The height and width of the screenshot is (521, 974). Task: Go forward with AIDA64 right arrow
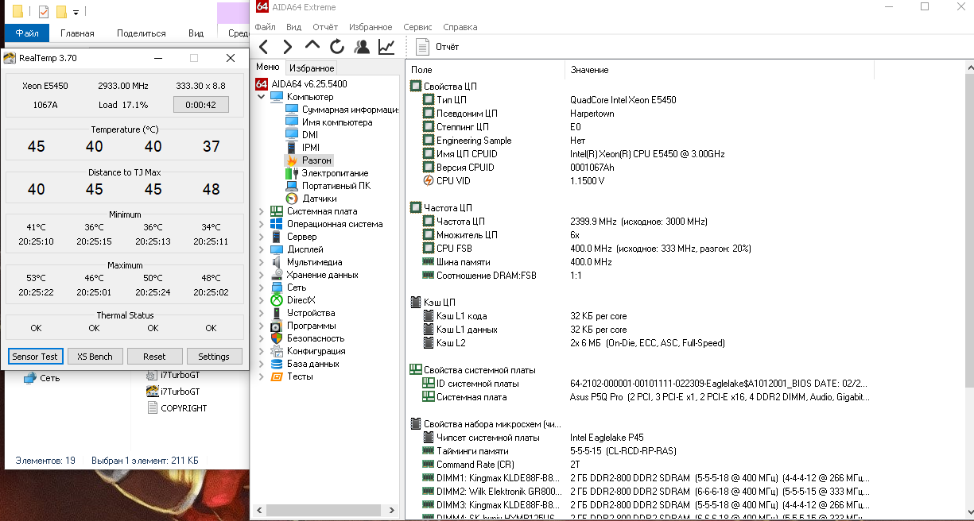pos(288,47)
